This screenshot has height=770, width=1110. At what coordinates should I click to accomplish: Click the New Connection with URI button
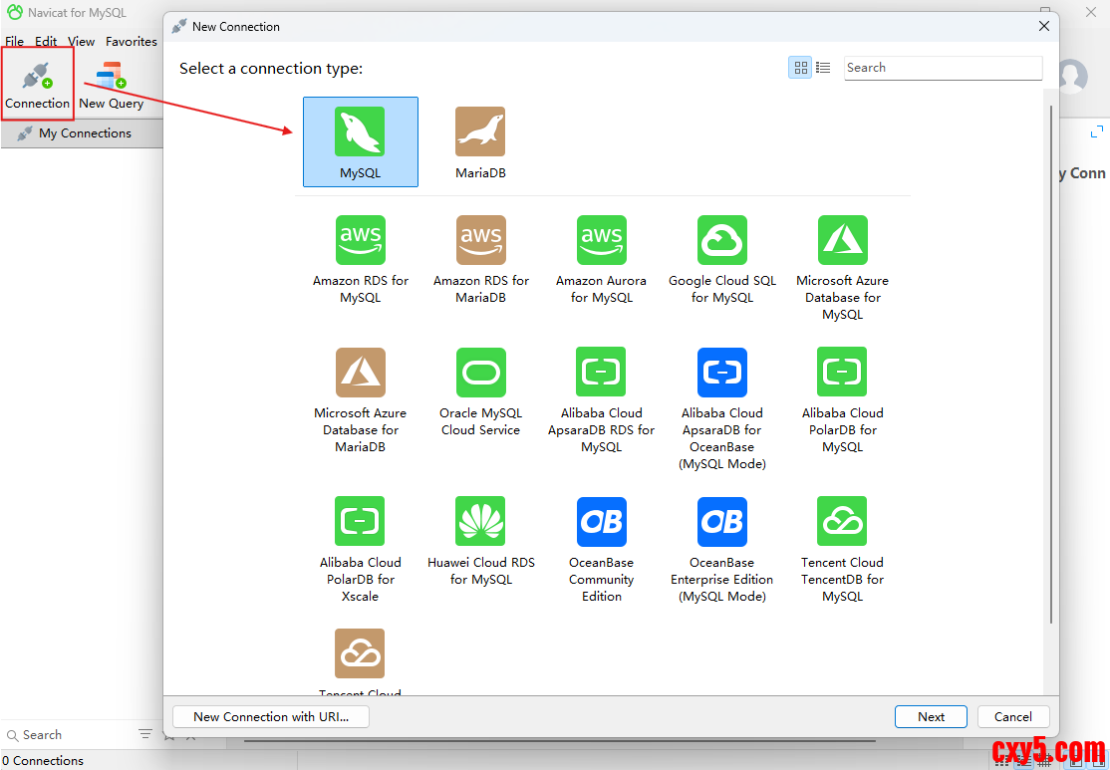coord(270,716)
